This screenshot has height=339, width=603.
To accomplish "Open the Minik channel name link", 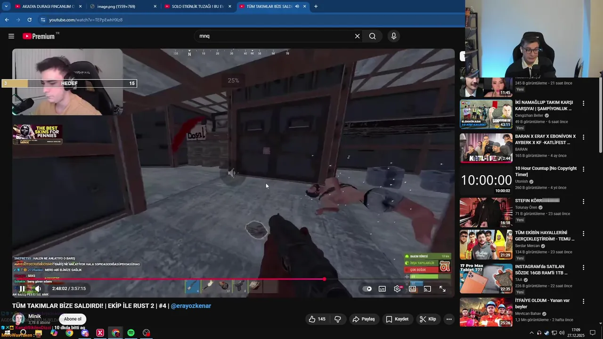I will point(34,316).
